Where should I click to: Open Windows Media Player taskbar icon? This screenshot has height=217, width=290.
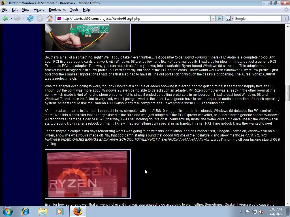(60, 211)
